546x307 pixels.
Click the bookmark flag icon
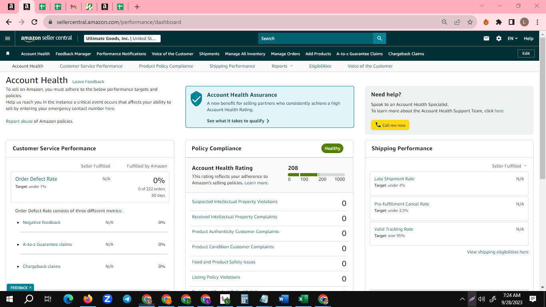(8, 54)
